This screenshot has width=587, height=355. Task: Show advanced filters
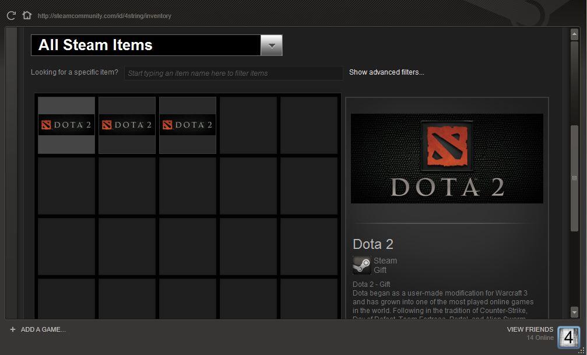(386, 72)
